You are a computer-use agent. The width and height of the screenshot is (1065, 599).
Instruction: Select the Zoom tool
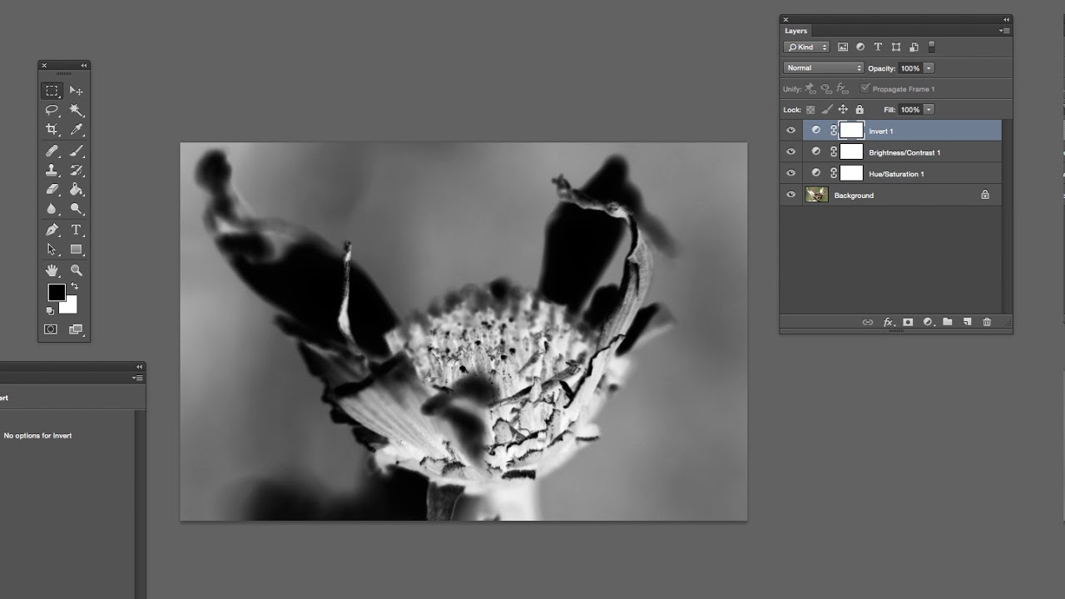77,270
